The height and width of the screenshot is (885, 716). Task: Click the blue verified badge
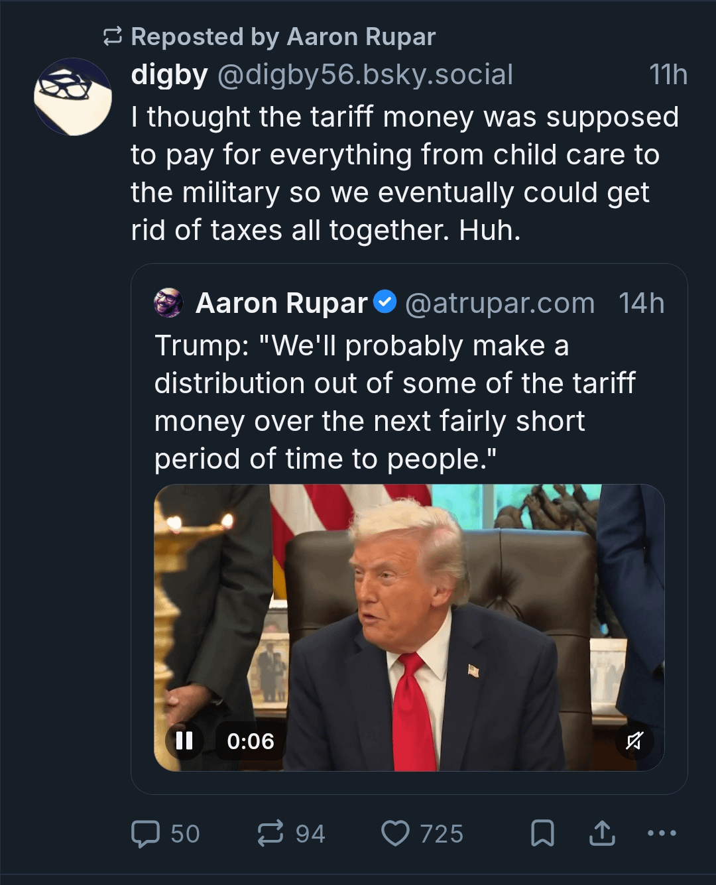tap(385, 302)
